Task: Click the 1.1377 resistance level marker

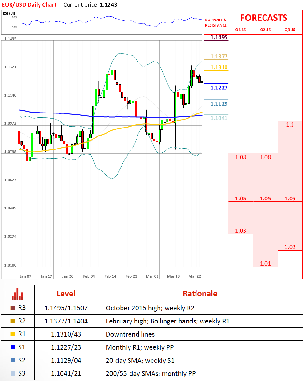Action: coord(219,56)
